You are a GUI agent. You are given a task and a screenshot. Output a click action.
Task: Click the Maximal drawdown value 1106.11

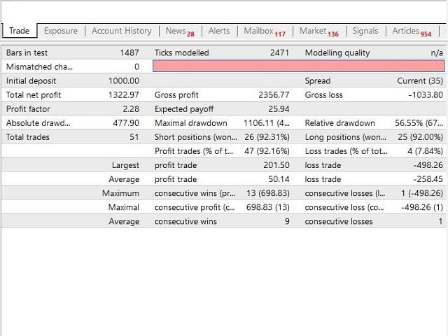tap(267, 123)
